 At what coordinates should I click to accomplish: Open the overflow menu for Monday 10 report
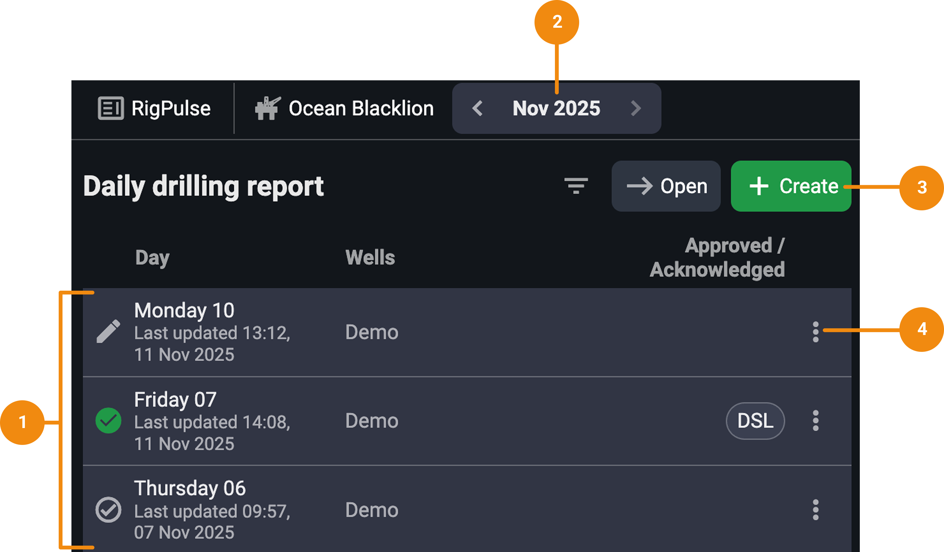tap(816, 331)
